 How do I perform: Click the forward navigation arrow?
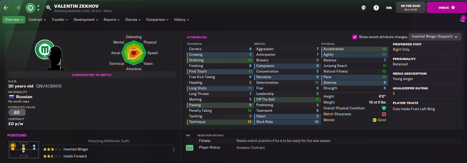click(18, 8)
